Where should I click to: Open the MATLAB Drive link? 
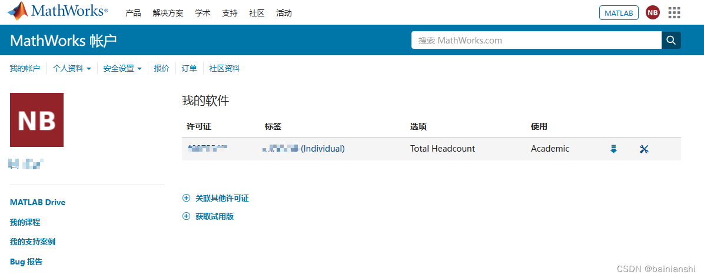pos(37,202)
